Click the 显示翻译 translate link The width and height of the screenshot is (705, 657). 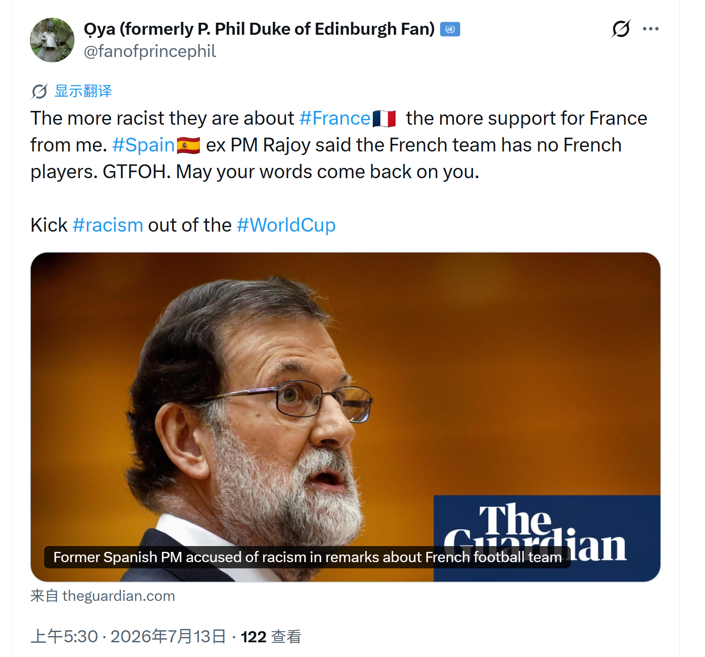tap(83, 91)
